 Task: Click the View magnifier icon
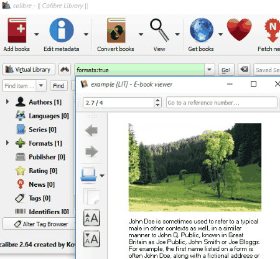coord(159,31)
